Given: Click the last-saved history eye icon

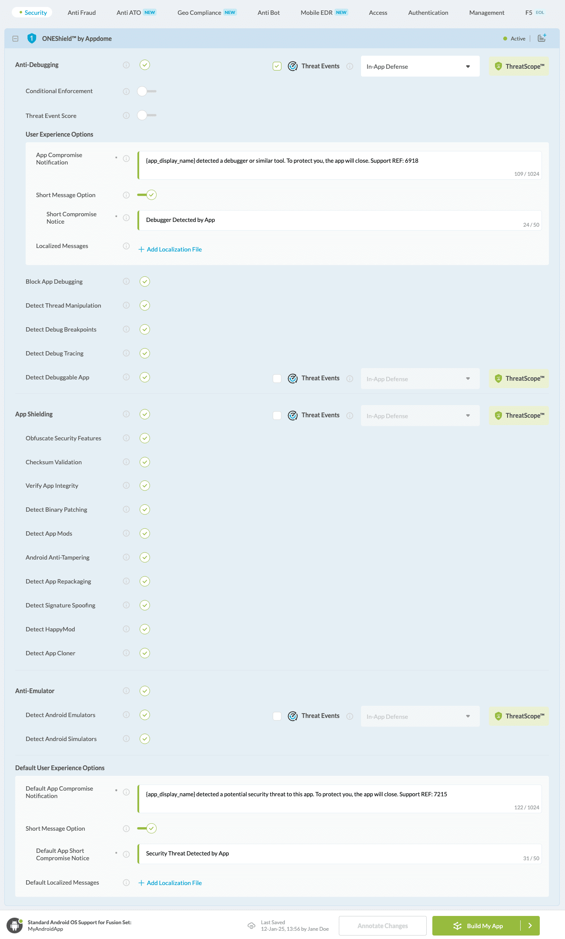Looking at the screenshot, I should (x=251, y=926).
